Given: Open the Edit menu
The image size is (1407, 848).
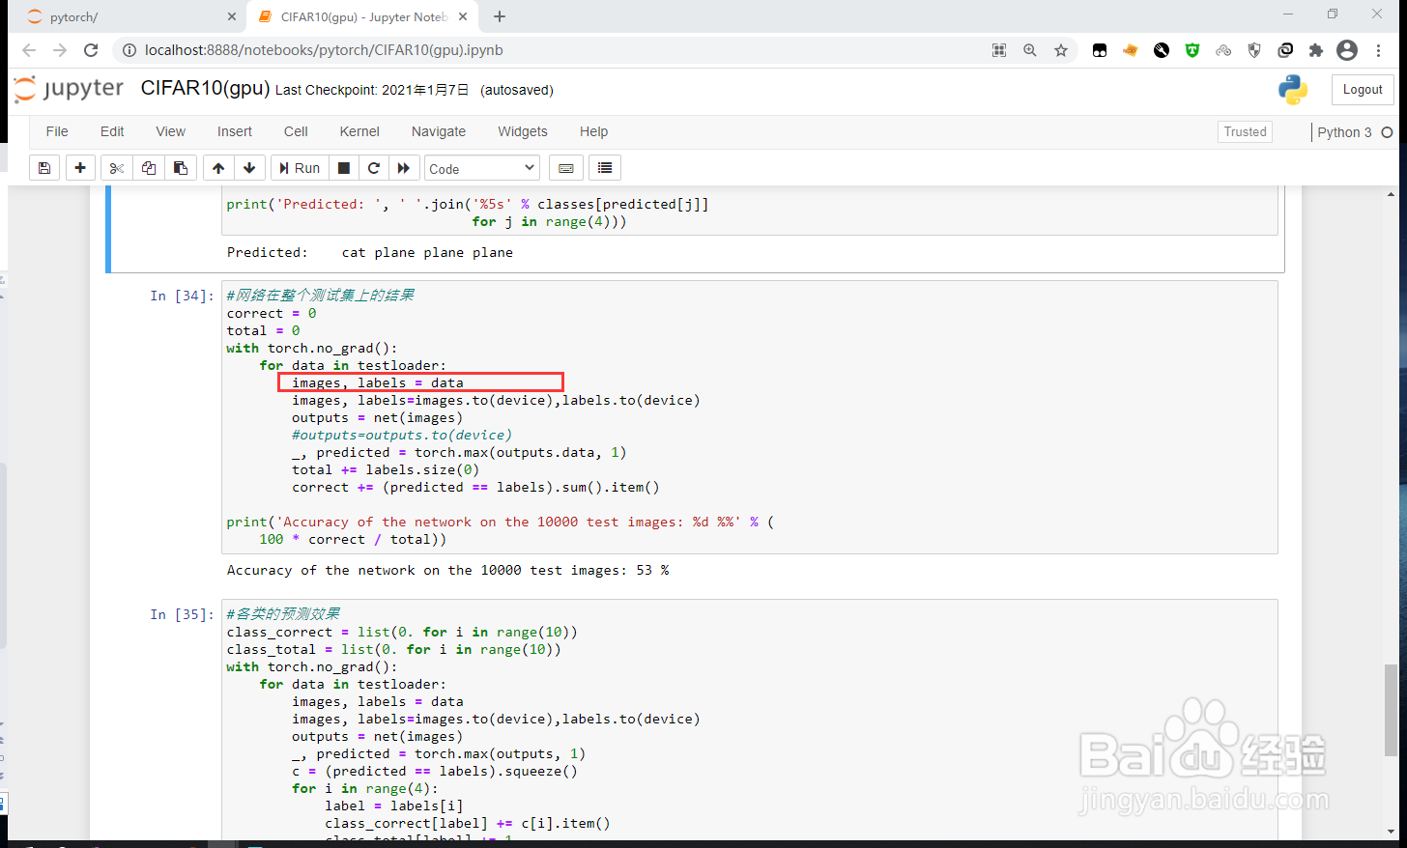Looking at the screenshot, I should point(112,131).
